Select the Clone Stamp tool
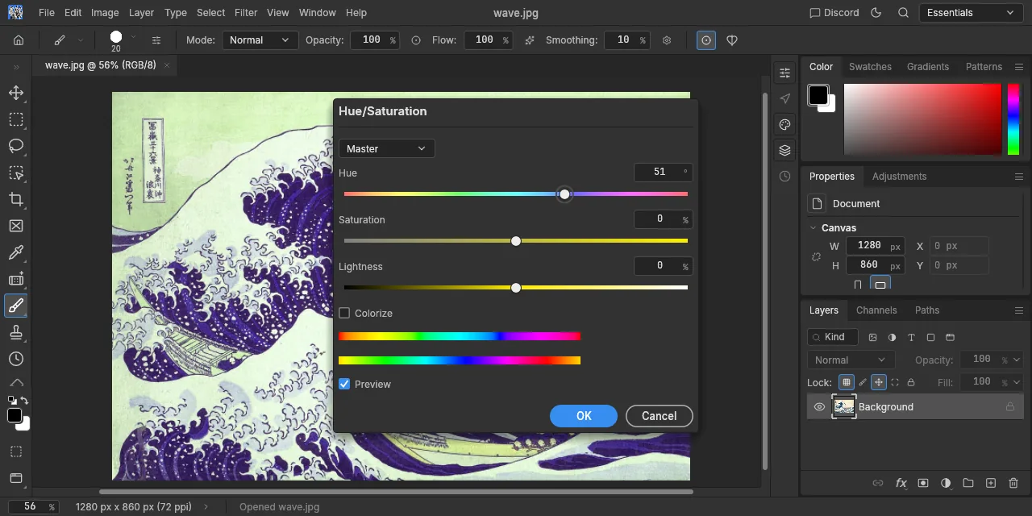This screenshot has height=516, width=1032. (x=16, y=332)
